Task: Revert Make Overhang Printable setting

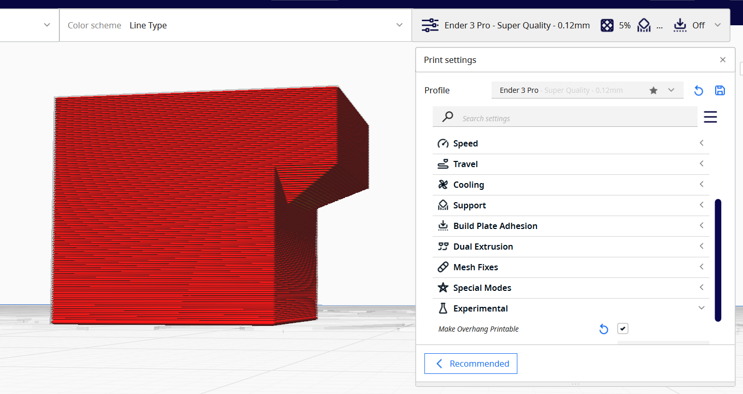Action: pyautogui.click(x=604, y=329)
